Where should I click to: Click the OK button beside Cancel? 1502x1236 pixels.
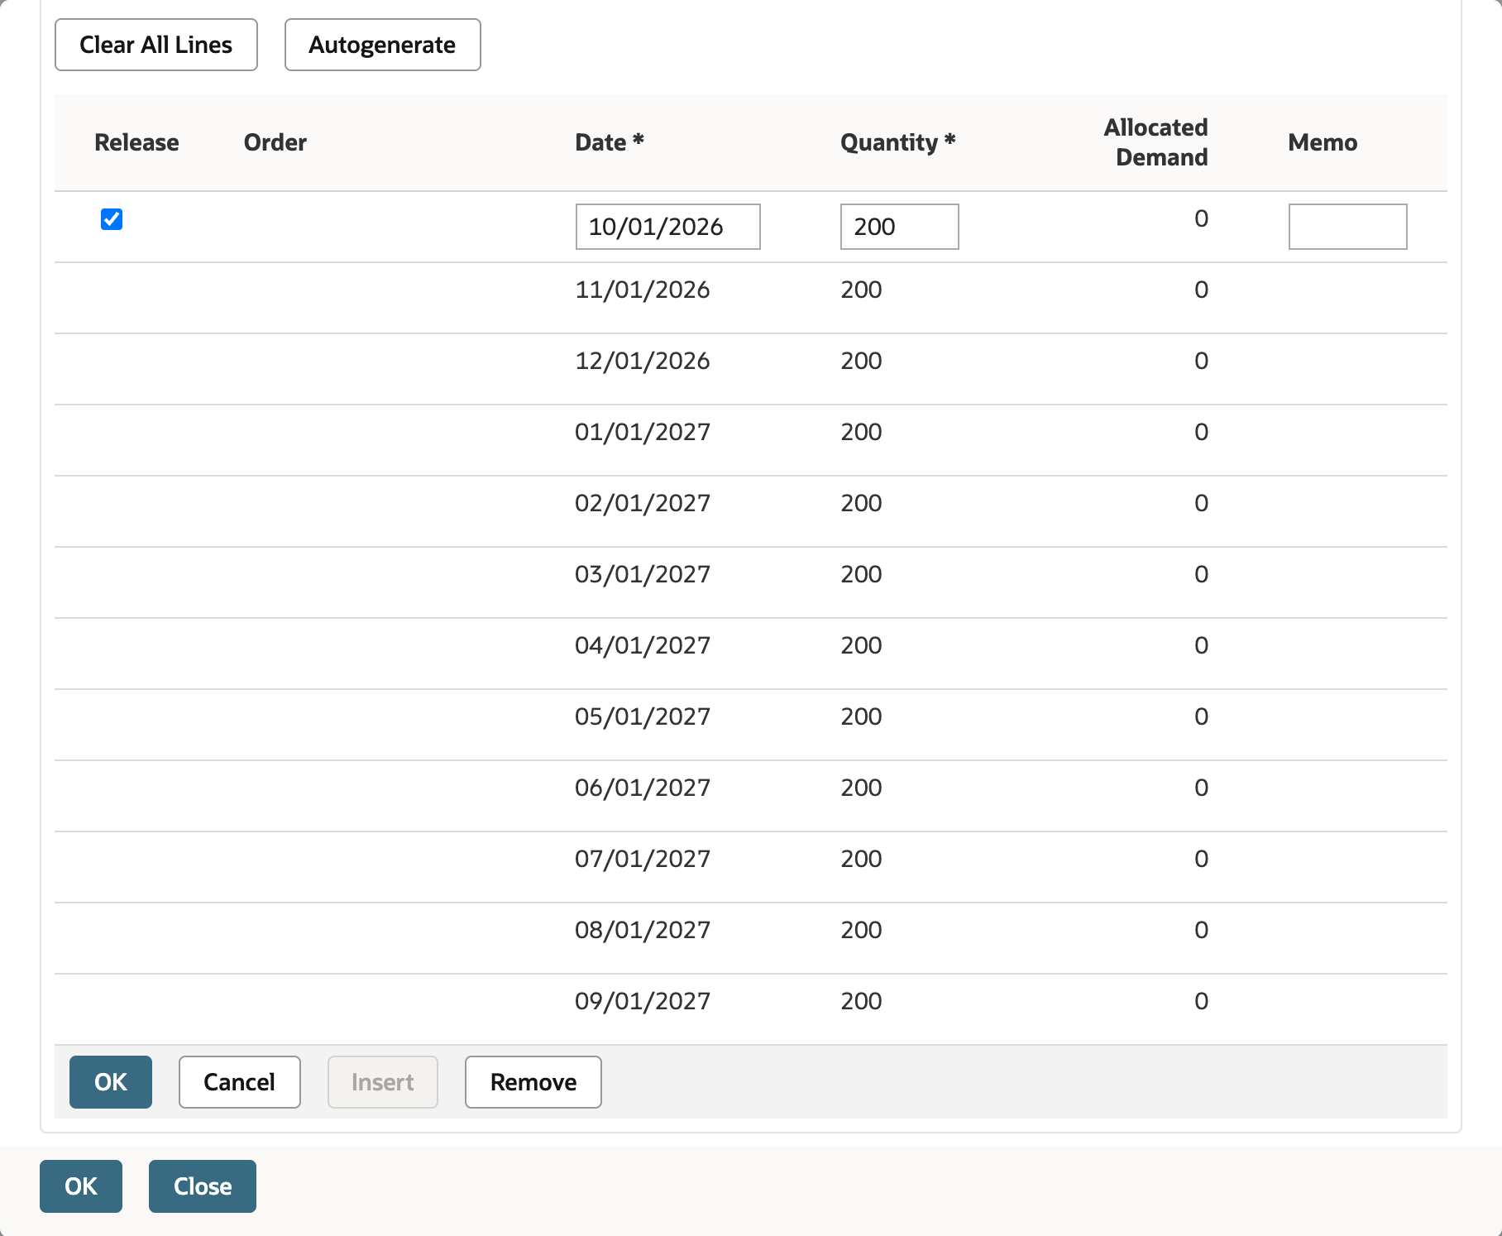point(111,1082)
